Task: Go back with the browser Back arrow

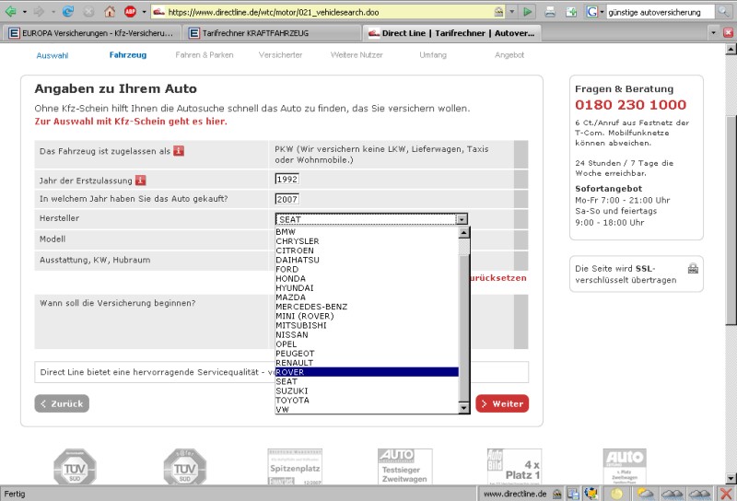Action: [10, 12]
